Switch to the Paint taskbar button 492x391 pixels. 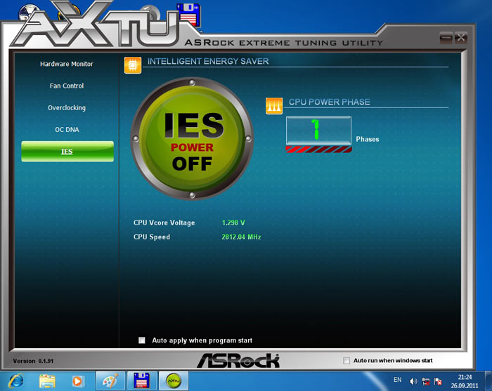click(110, 381)
